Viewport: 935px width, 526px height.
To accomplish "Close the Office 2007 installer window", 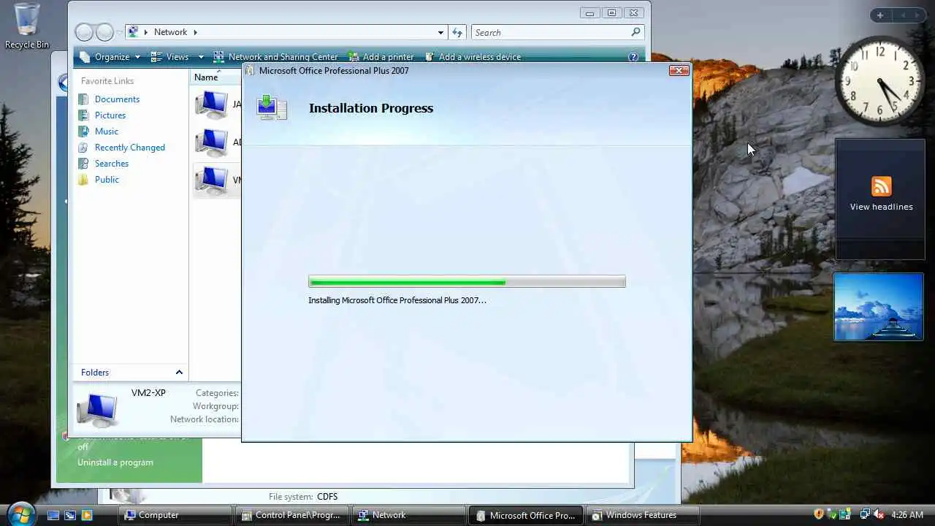I will [679, 71].
